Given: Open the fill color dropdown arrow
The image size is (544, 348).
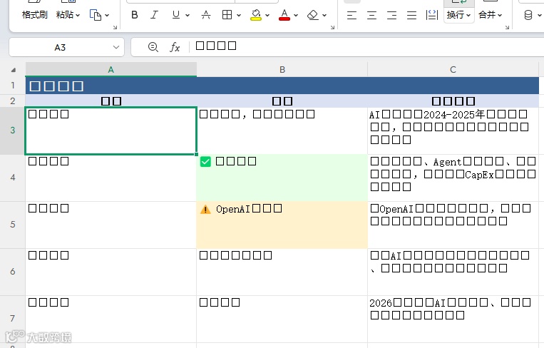Looking at the screenshot, I should 267,15.
